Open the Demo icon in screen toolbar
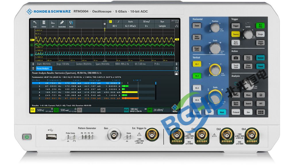 click(71, 24)
